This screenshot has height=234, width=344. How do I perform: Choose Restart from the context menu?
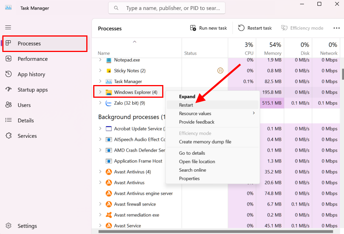186,105
